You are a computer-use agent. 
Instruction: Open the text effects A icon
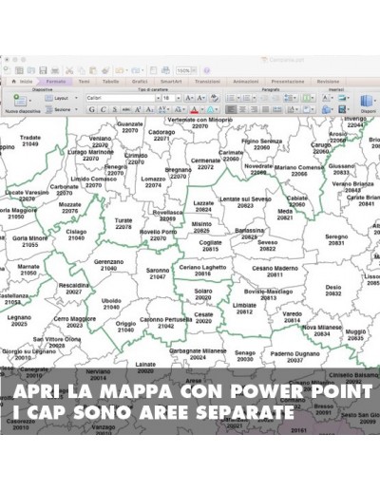213,109
